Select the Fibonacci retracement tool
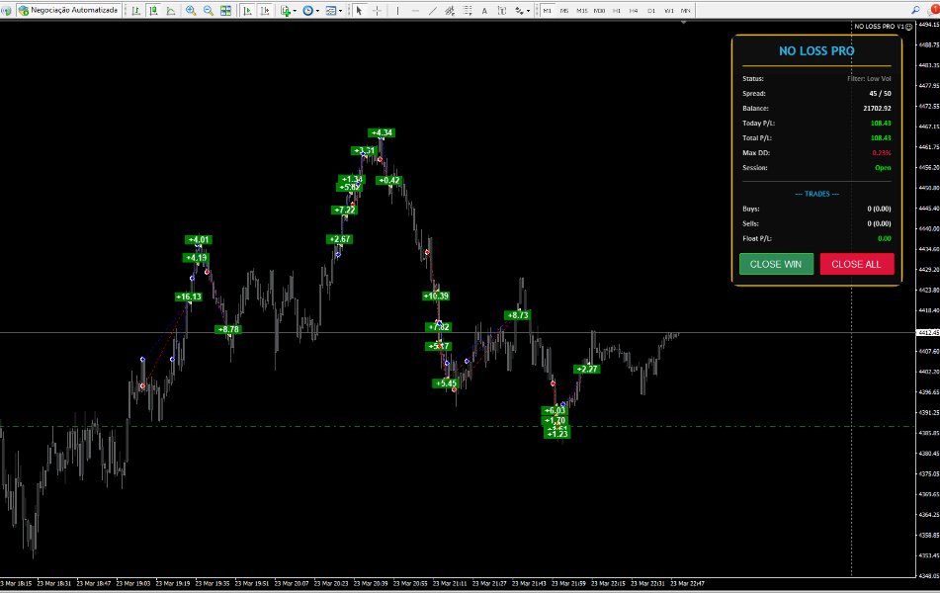The image size is (940, 593). (x=467, y=10)
